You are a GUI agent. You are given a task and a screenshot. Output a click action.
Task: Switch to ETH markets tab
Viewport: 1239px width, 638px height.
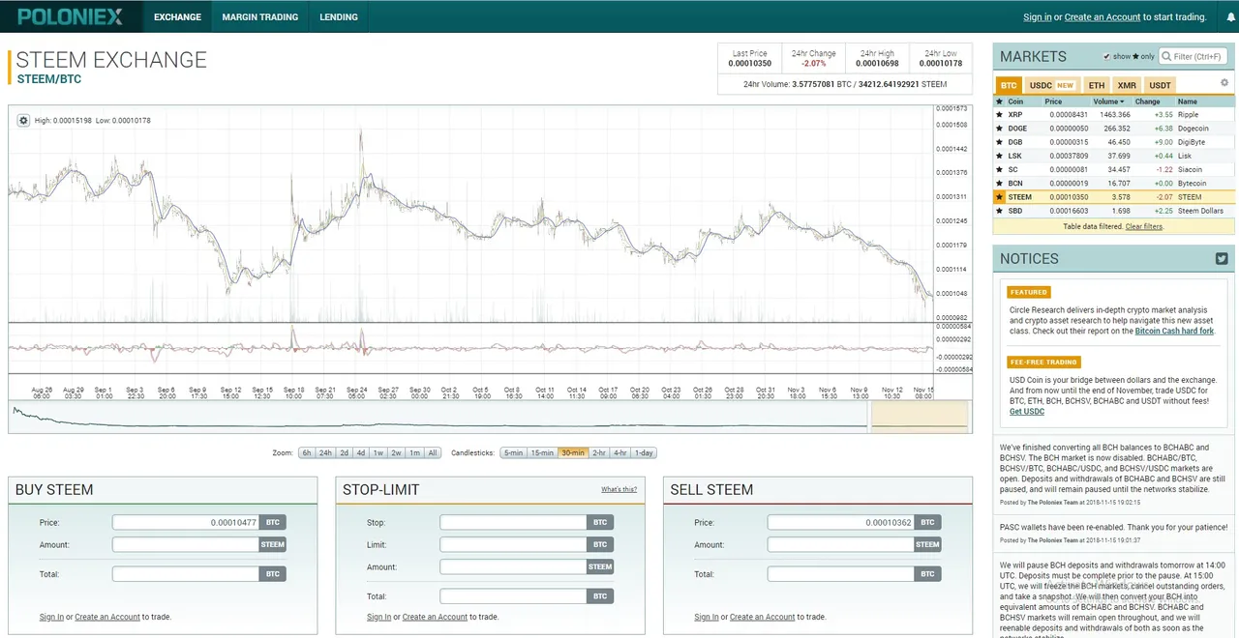point(1096,85)
